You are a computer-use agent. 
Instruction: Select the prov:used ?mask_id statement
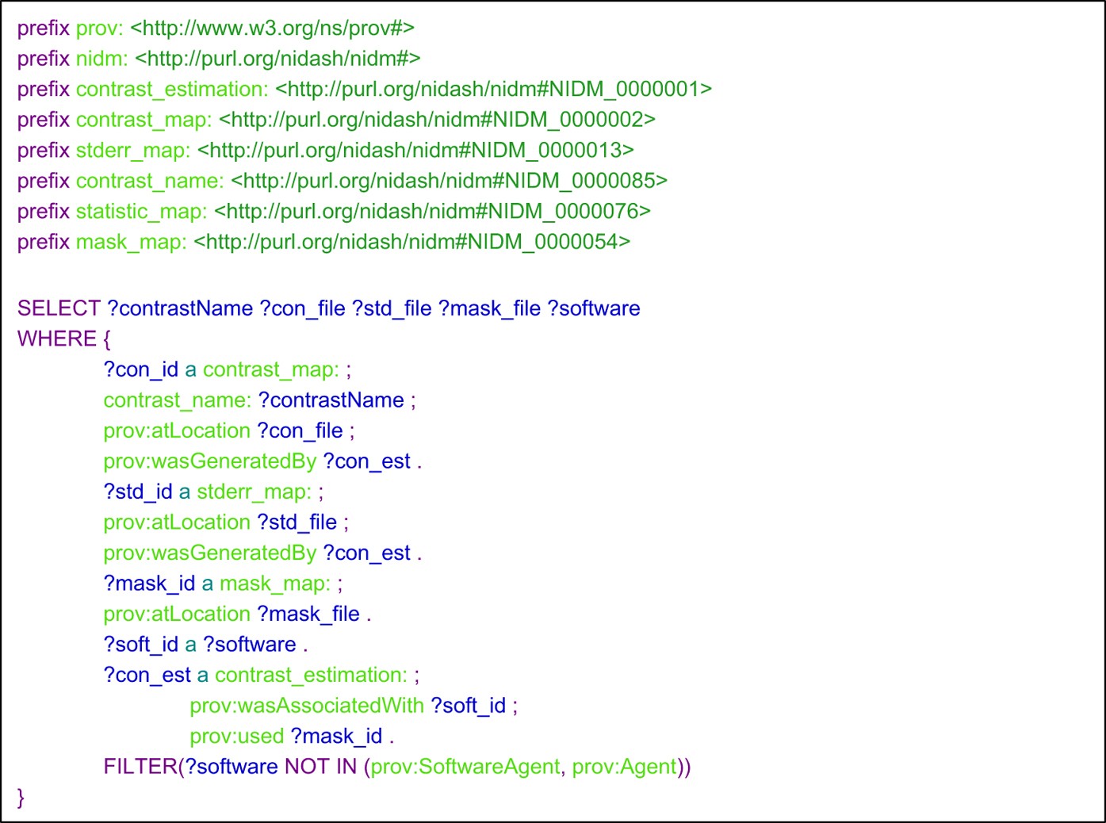click(x=291, y=736)
